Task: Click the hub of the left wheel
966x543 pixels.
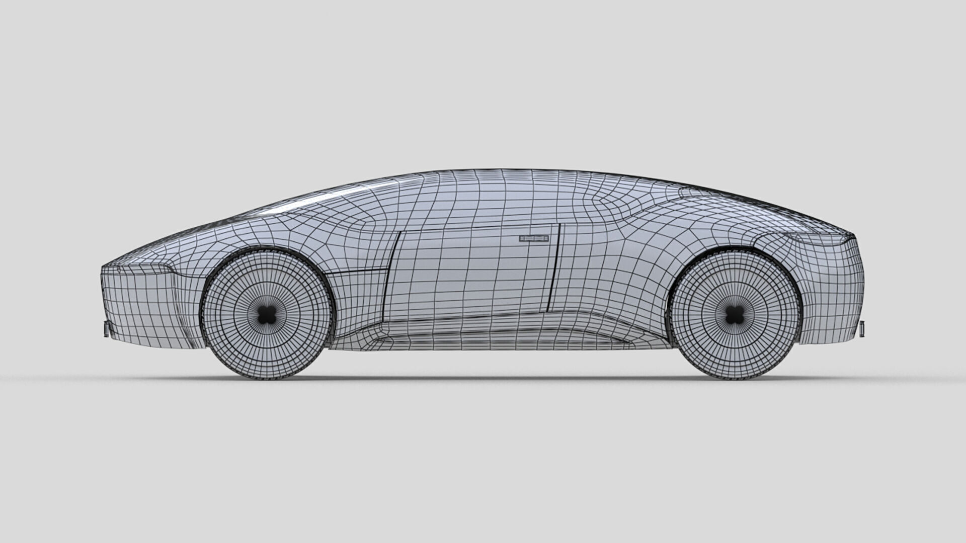Action: [266, 315]
